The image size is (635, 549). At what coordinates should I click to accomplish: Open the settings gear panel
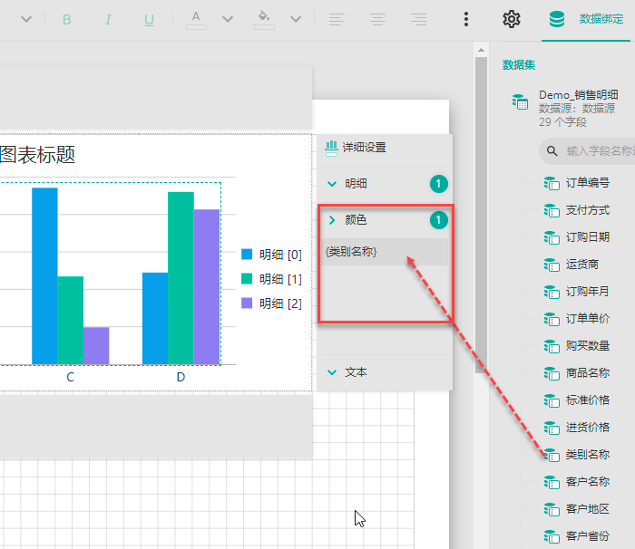click(512, 19)
